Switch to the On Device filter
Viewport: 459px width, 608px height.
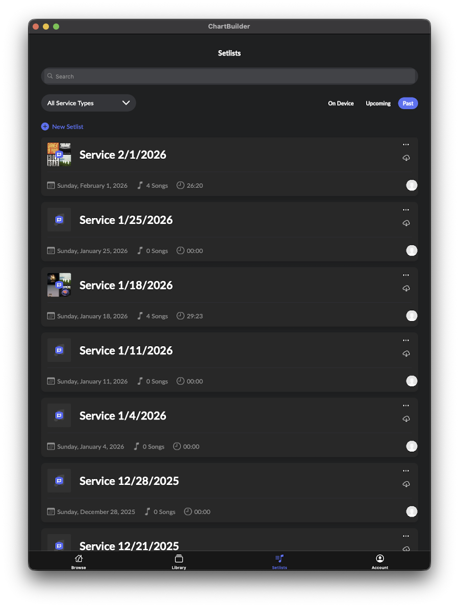tap(341, 103)
